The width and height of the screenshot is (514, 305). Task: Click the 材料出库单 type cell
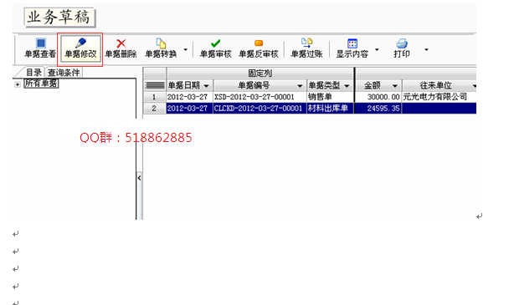pyautogui.click(x=330, y=109)
